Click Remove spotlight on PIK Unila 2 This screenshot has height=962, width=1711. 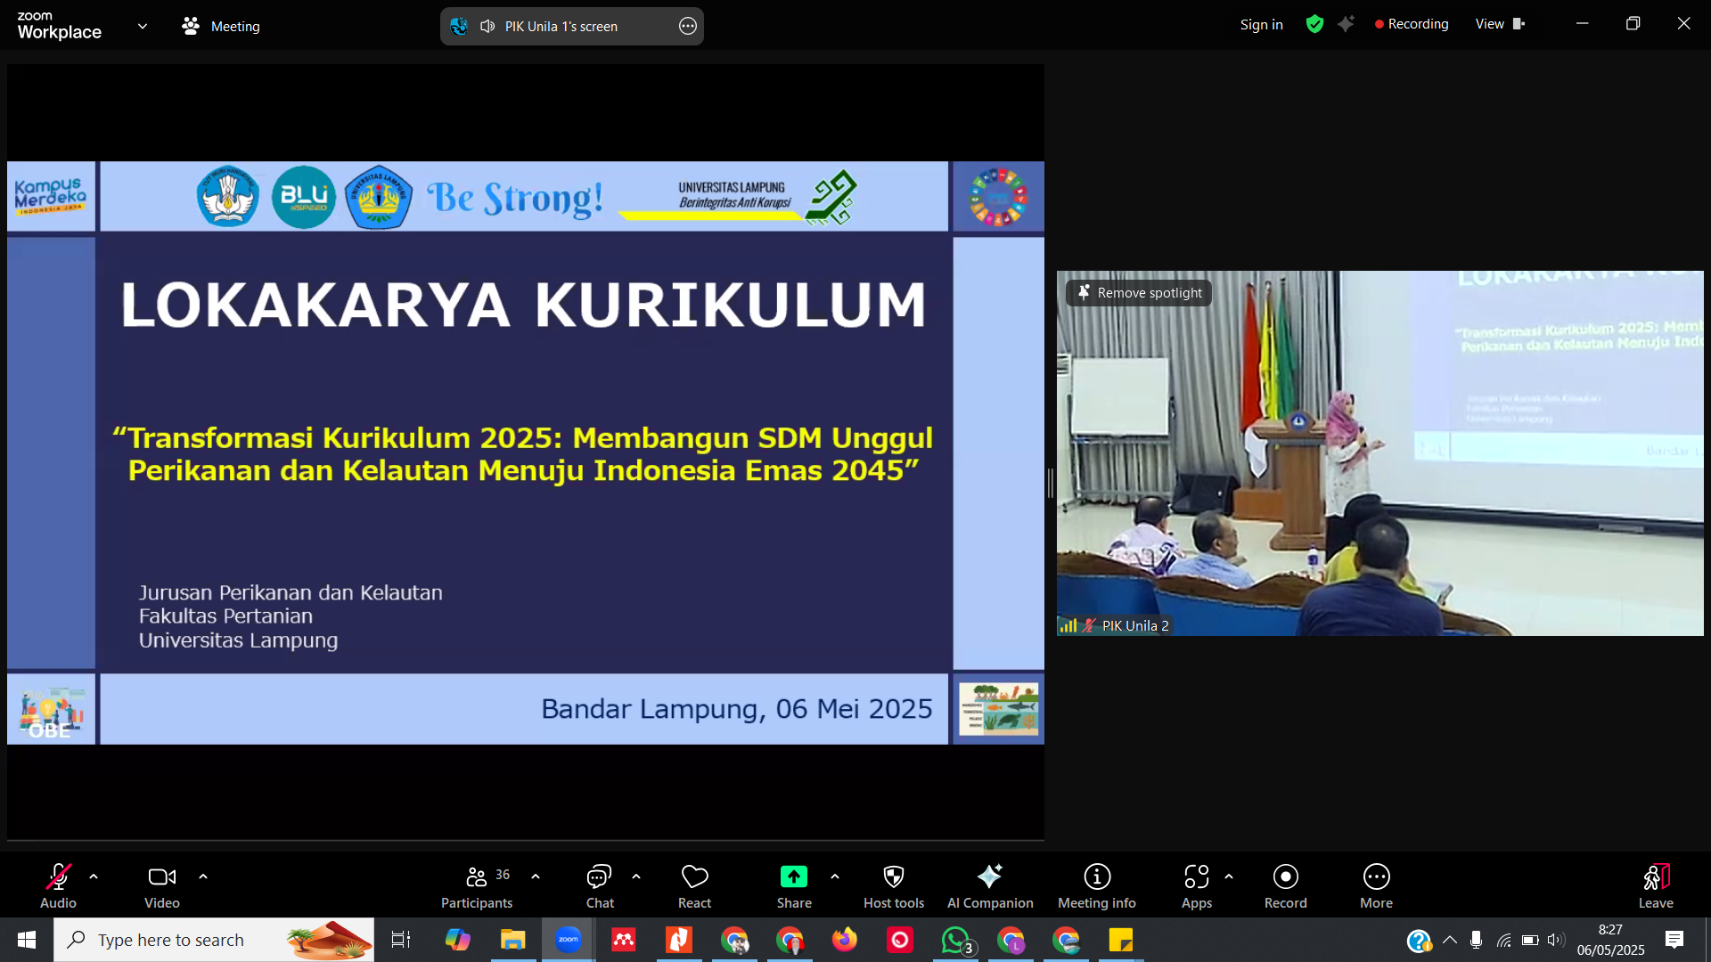1139,293
